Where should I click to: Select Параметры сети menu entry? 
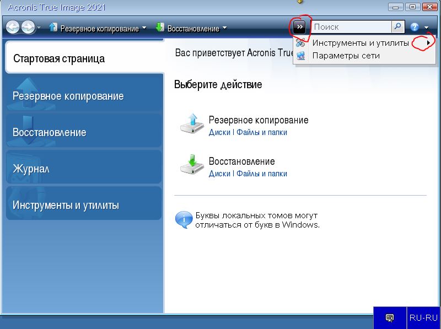point(346,55)
